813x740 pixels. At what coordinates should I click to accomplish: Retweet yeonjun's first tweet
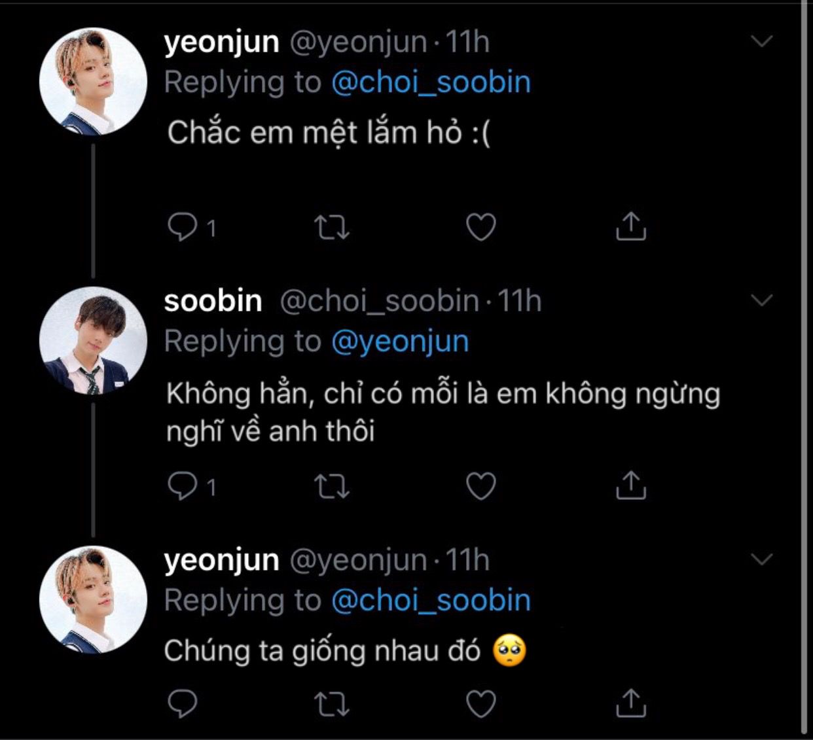[x=332, y=227]
